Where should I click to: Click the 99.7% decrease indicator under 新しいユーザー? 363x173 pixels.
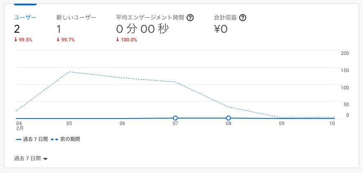point(66,40)
